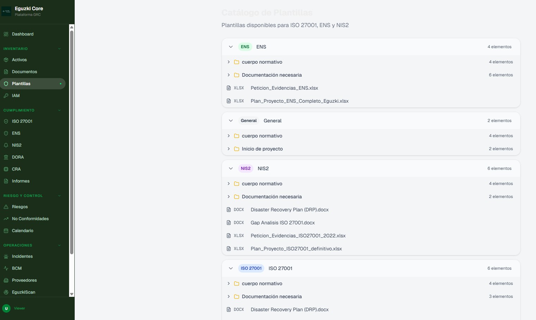
Task: Click the DORA building icon
Action: pyautogui.click(x=6, y=157)
